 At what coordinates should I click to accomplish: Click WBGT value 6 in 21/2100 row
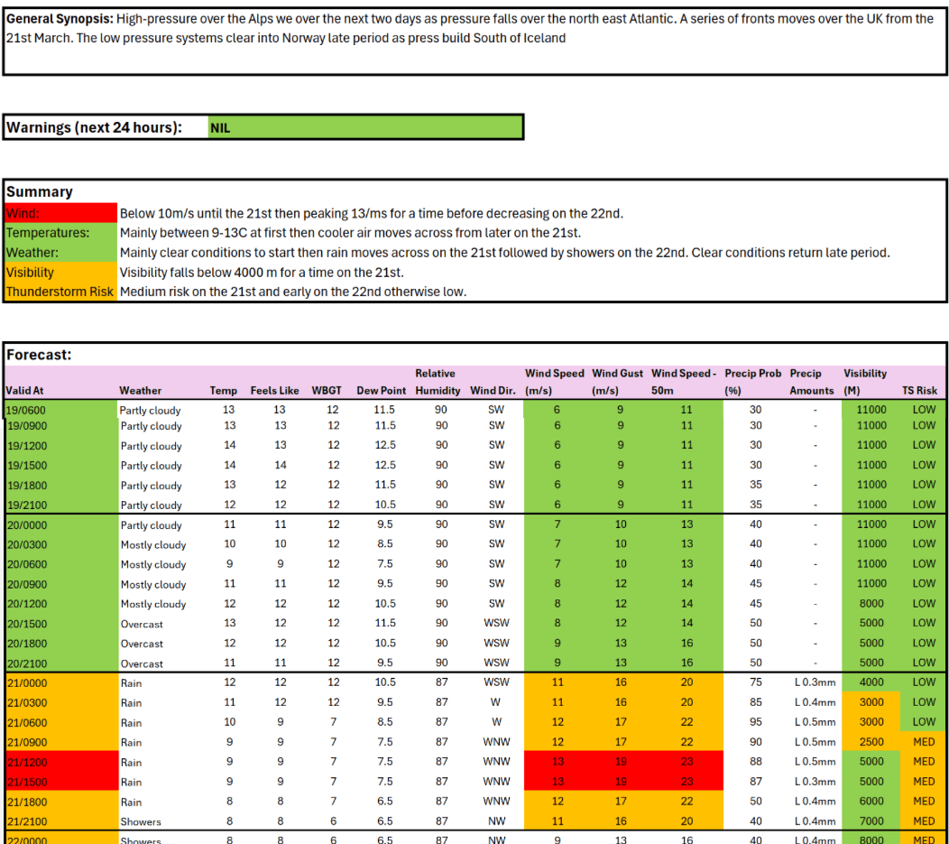pos(334,821)
